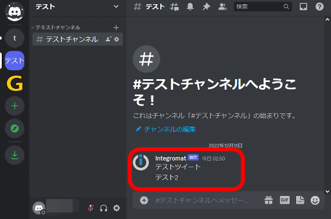Open notification settings bell icon

click(x=190, y=6)
